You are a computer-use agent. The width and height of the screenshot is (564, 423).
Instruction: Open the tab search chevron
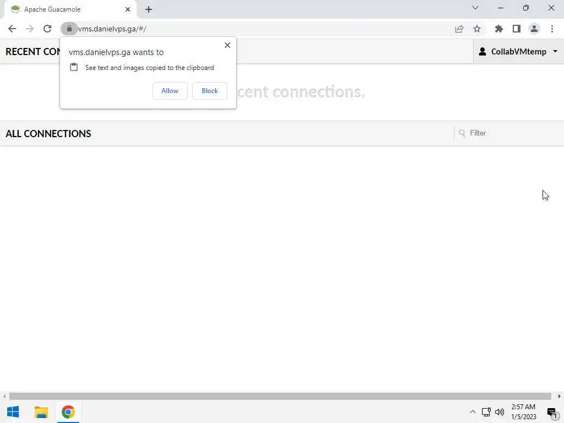point(475,8)
